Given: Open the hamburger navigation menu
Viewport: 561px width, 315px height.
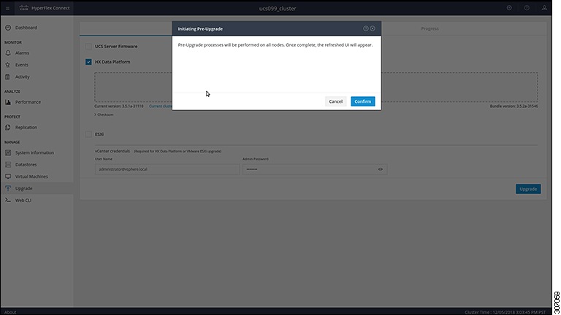Looking at the screenshot, I should pos(7,8).
